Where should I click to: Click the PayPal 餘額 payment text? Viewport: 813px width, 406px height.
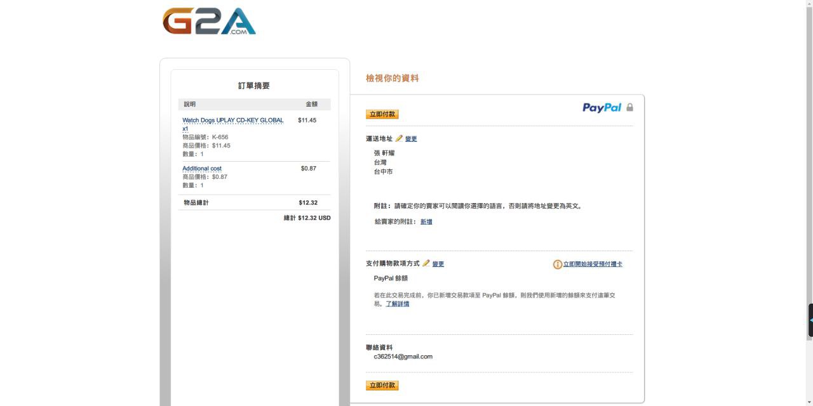tap(391, 278)
